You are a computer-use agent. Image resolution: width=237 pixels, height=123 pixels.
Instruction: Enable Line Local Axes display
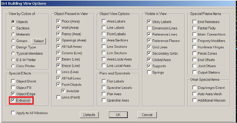pyautogui.click(x=104, y=66)
